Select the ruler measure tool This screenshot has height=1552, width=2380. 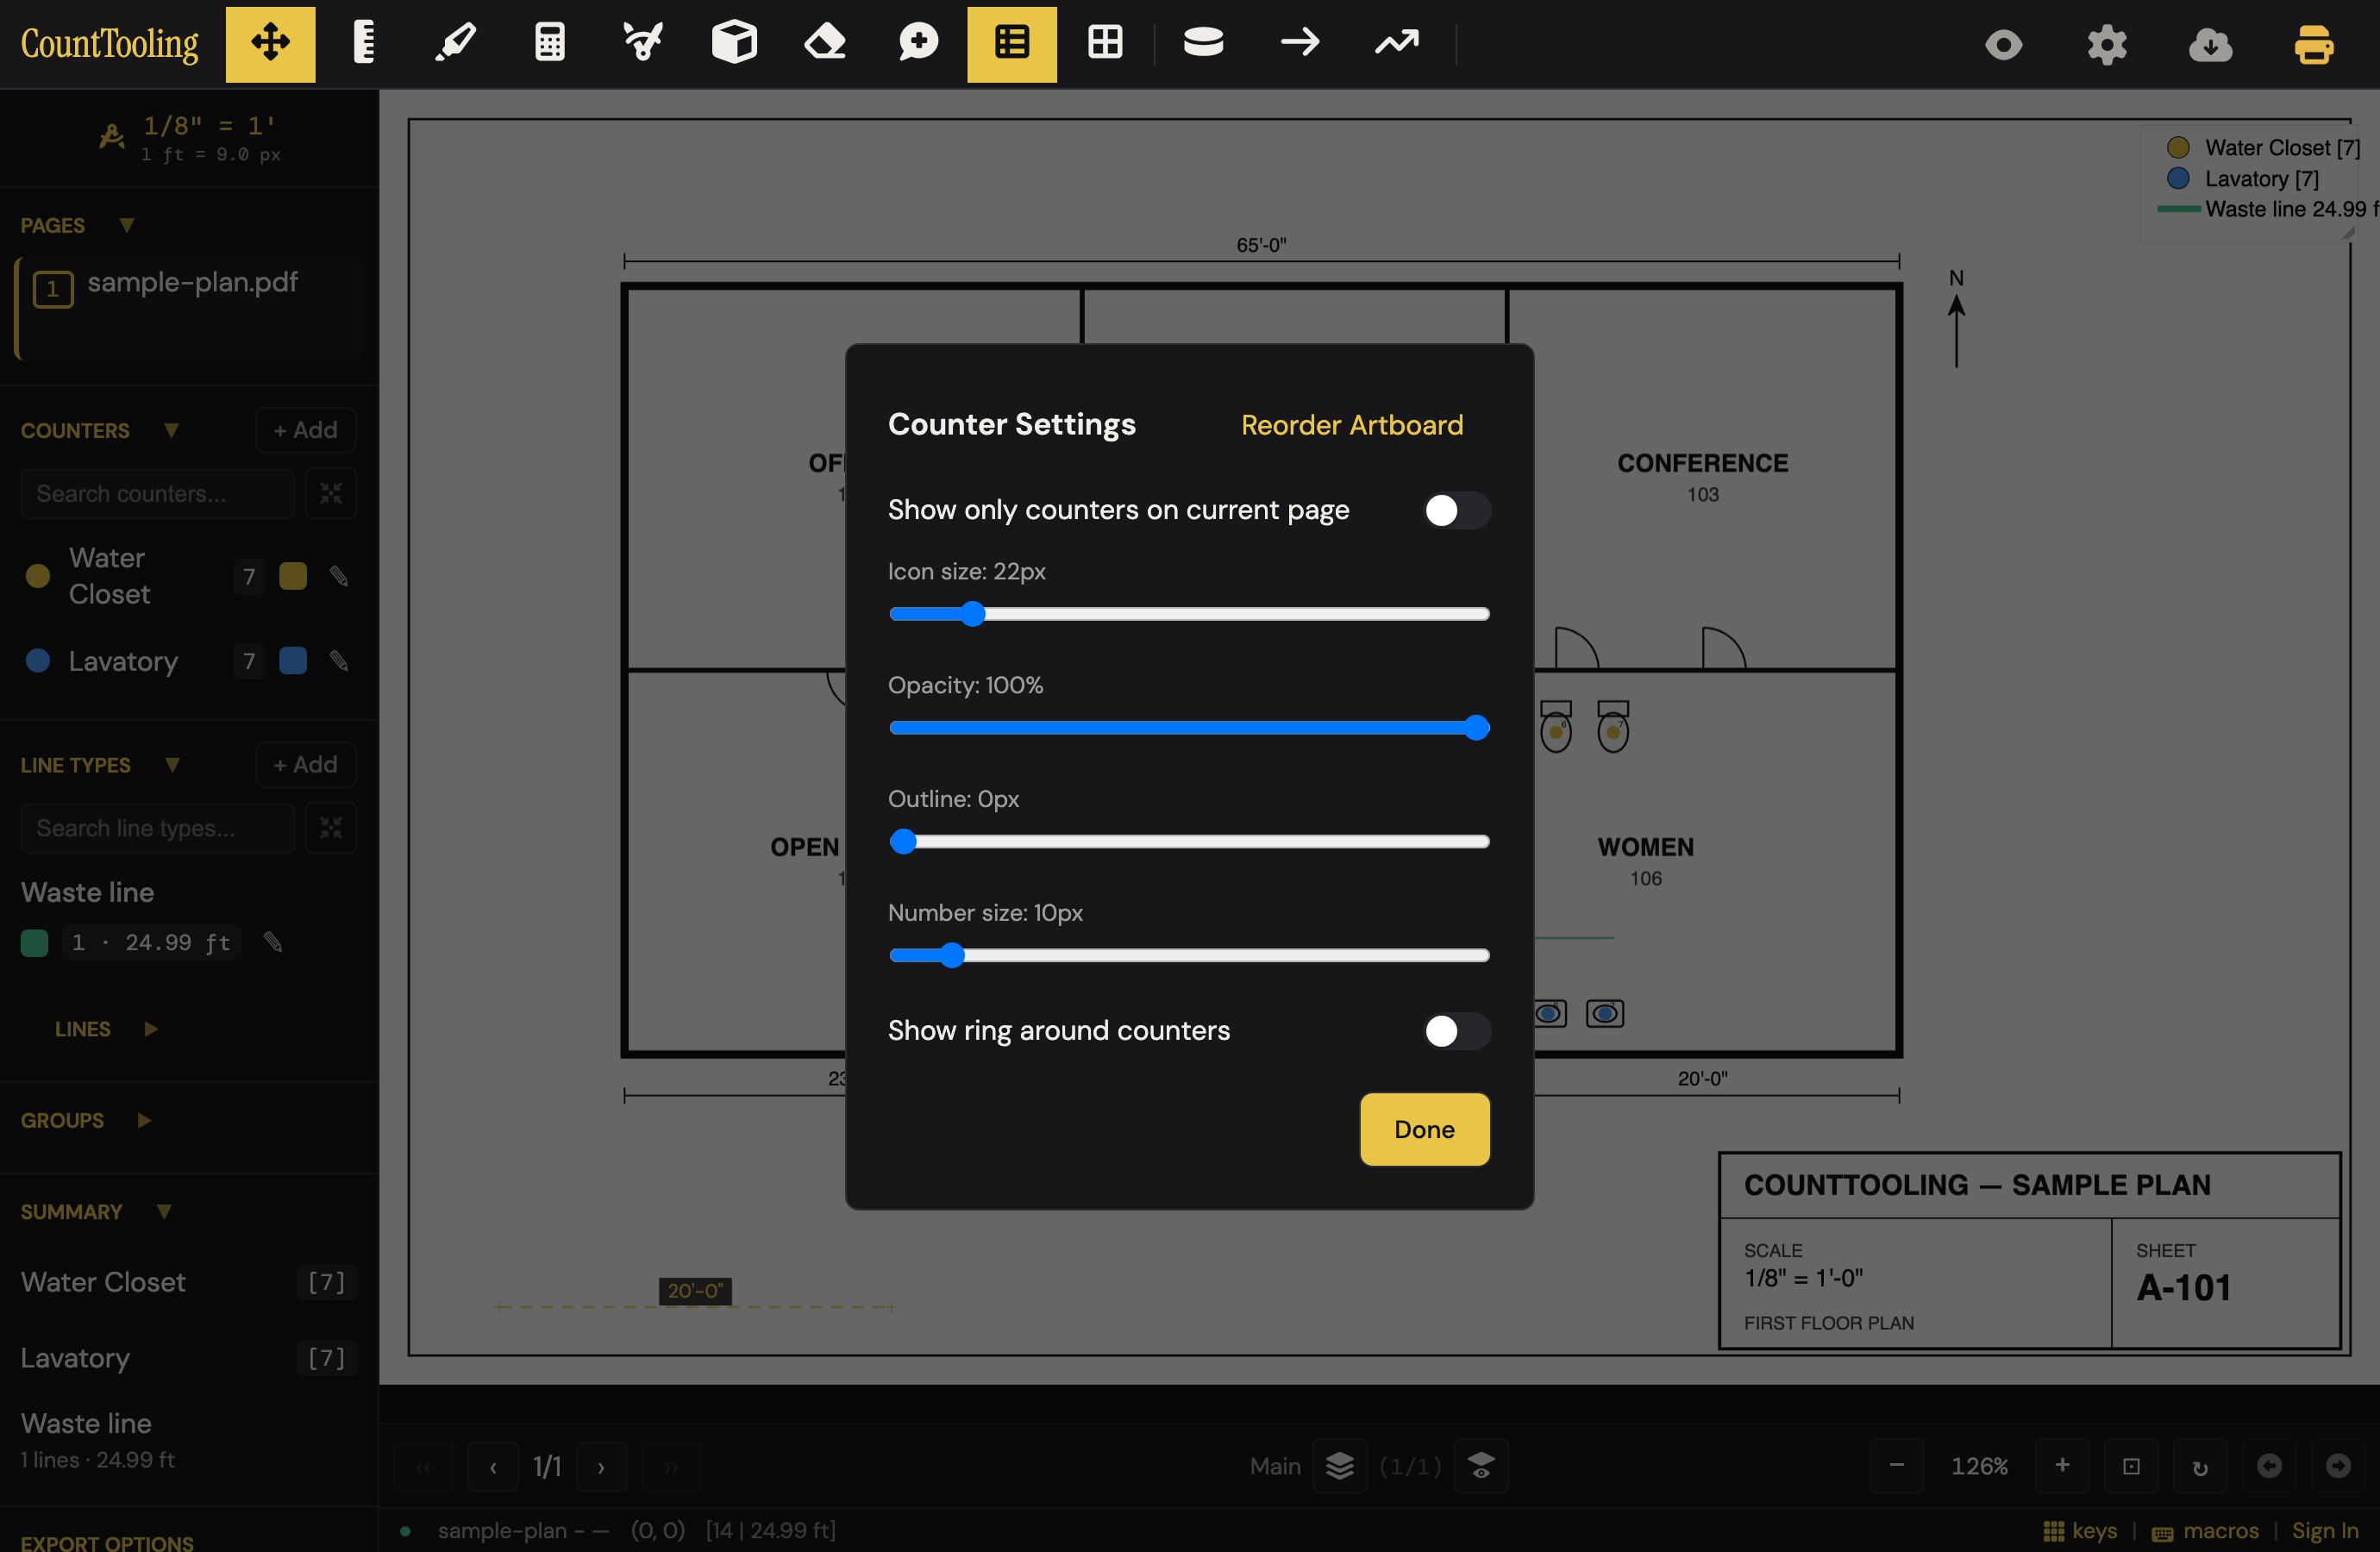364,44
